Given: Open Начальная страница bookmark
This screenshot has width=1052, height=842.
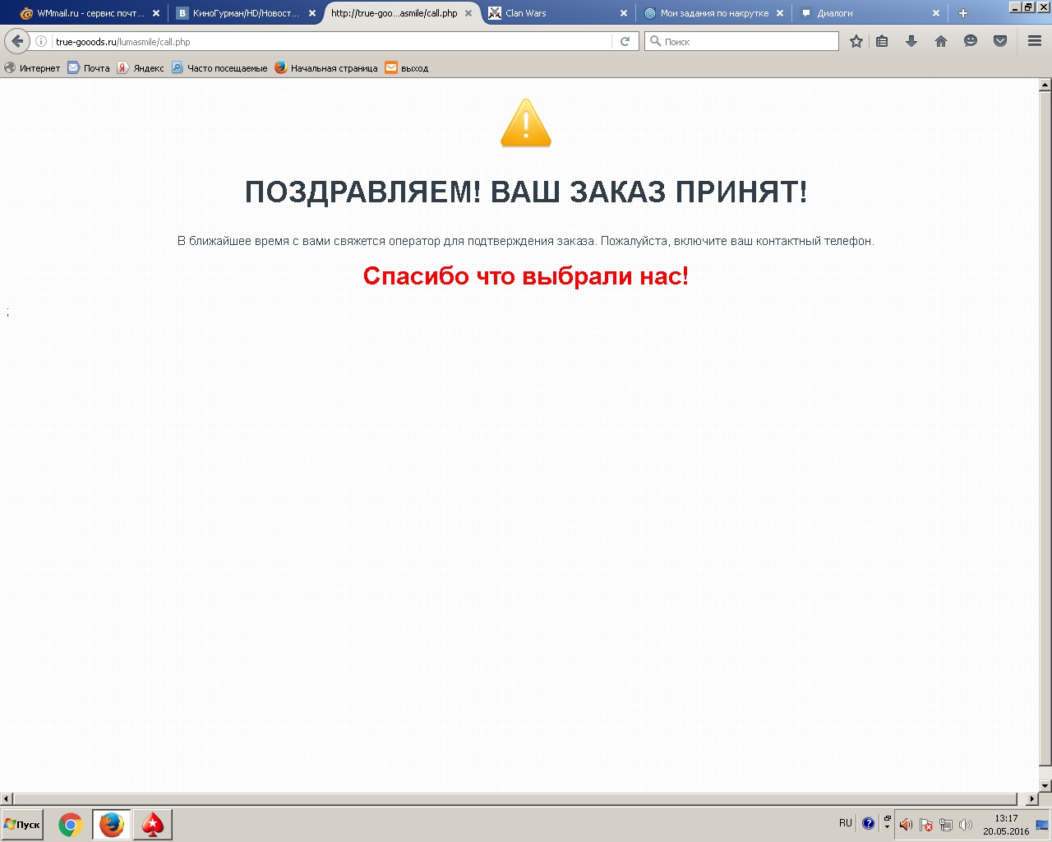Looking at the screenshot, I should click(x=326, y=68).
